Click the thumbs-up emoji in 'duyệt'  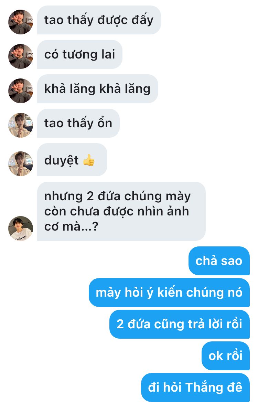pyautogui.click(x=89, y=160)
